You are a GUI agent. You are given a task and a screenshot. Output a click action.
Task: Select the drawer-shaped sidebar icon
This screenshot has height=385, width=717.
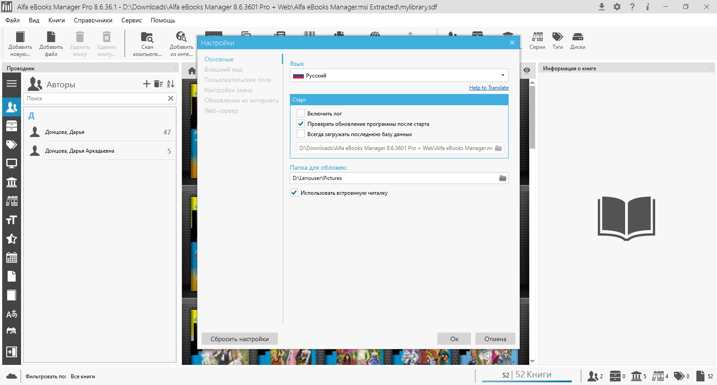tap(12, 126)
